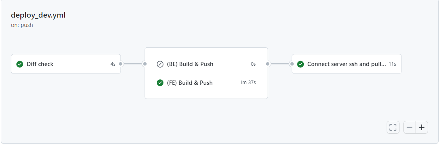Click the output connector dot of Diff check
Screen dimensions: 439x145
point(121,64)
